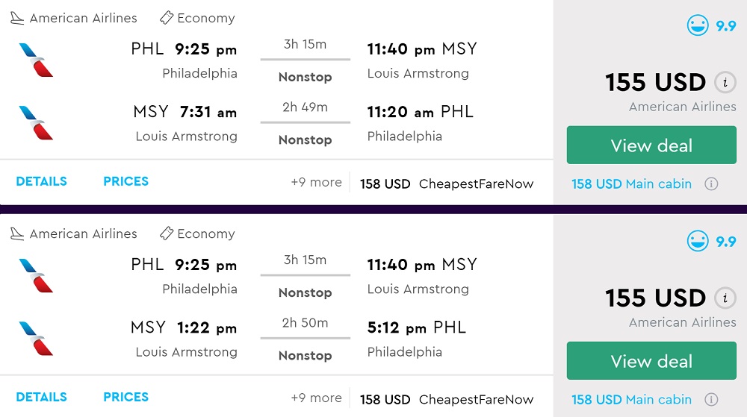Click info icon next to second Main cabin fare
This screenshot has width=747, height=417.
[711, 399]
